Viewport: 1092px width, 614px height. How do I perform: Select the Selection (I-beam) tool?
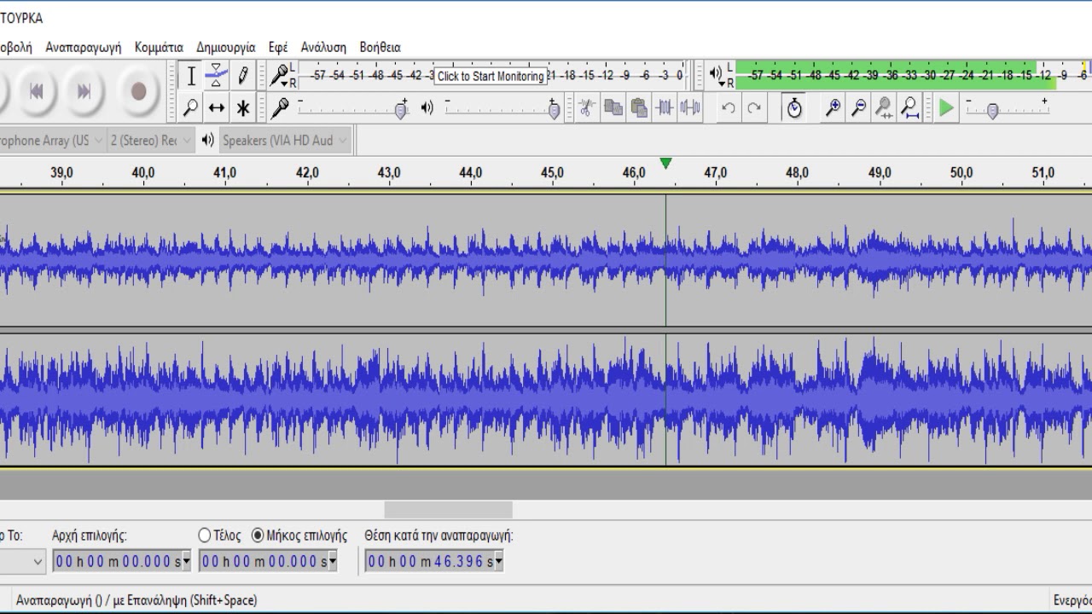191,76
